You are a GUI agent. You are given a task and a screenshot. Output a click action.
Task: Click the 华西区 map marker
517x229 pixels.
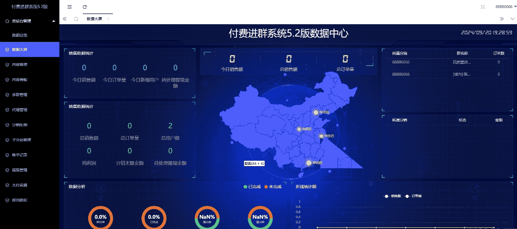click(299, 129)
